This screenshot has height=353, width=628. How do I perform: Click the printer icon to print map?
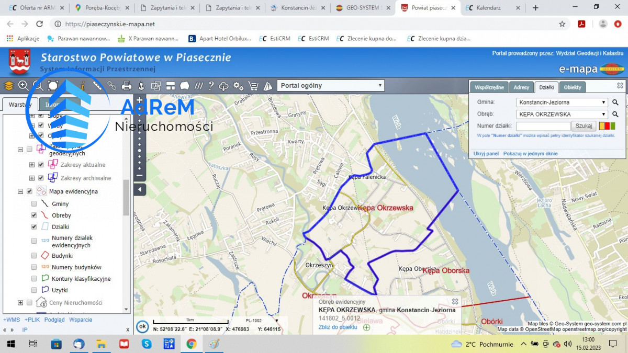(127, 86)
